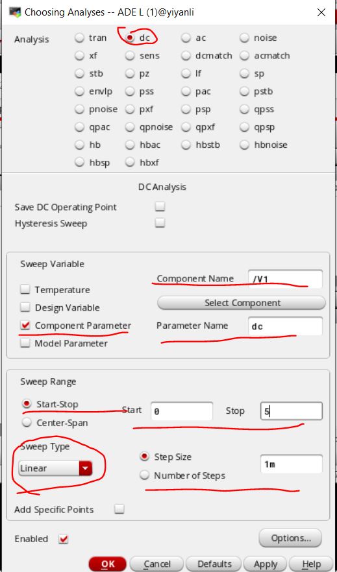Toggle the Hysteresis Sweep checkbox
337x572 pixels.
(x=160, y=222)
